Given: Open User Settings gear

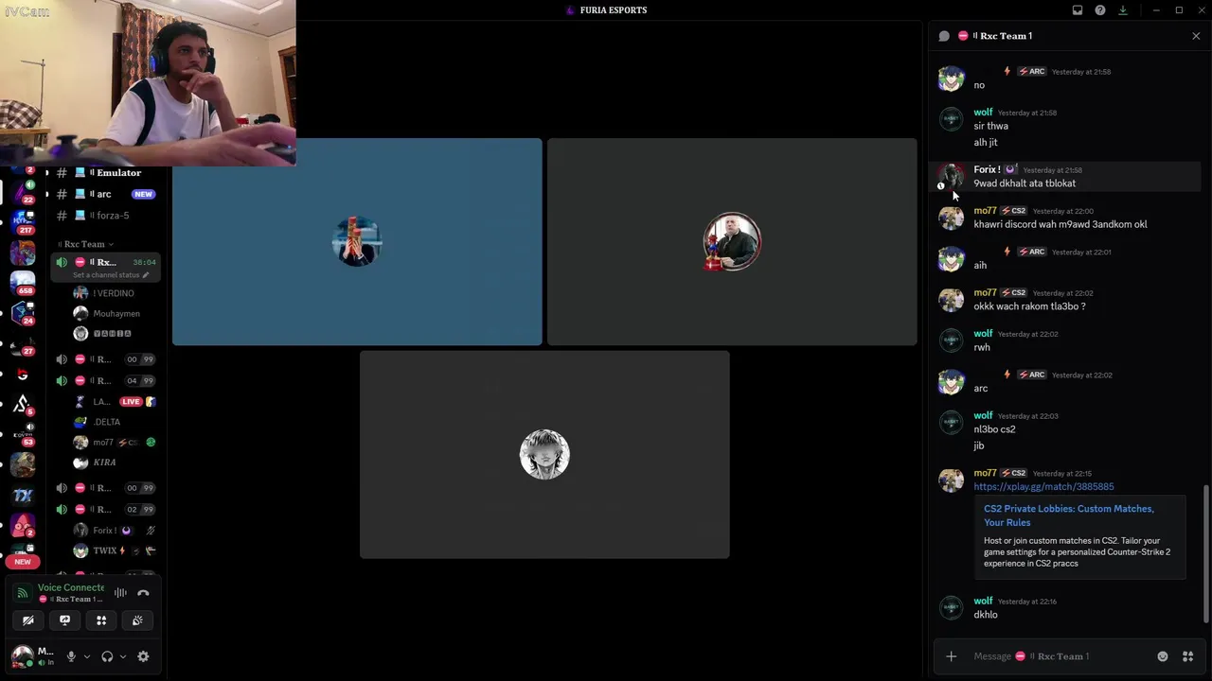Looking at the screenshot, I should tap(143, 656).
